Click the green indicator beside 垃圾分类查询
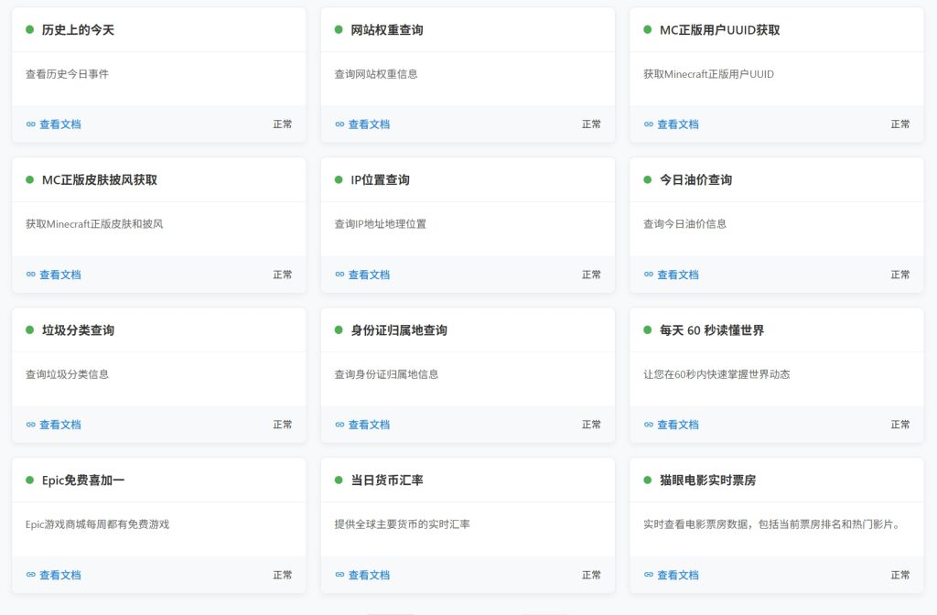This screenshot has height=615, width=937. point(29,329)
